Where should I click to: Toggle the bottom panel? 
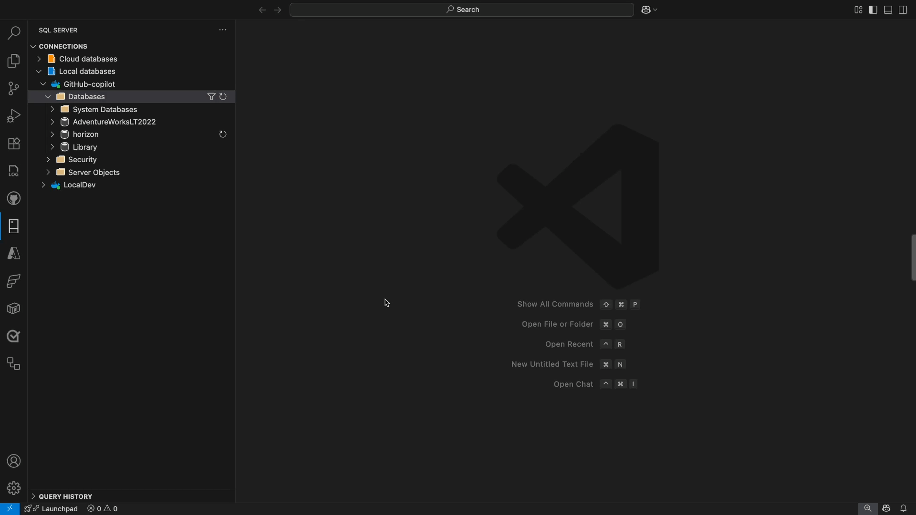(x=888, y=10)
